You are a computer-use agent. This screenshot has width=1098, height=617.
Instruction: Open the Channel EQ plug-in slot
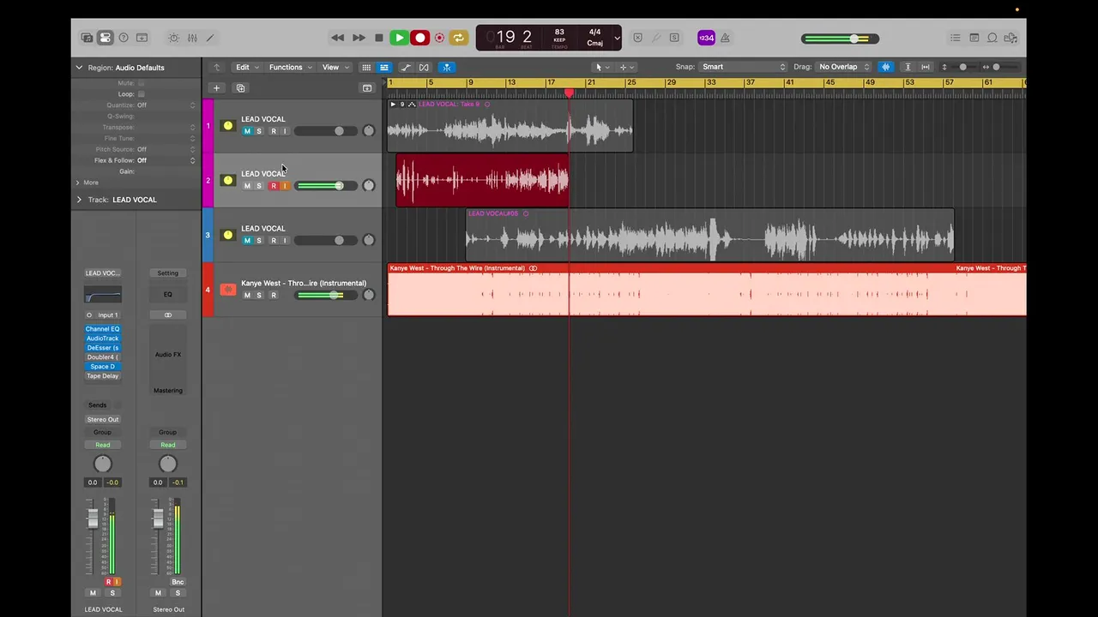[102, 329]
